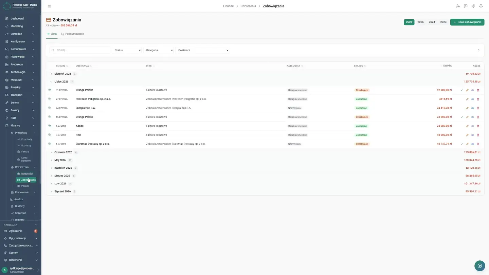Copy the Adobe row duplicate icon
Image resolution: width=489 pixels, height=275 pixels.
click(50, 126)
